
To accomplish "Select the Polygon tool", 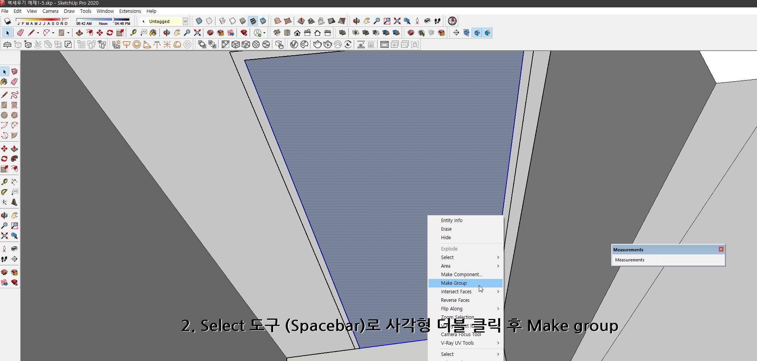I will point(14,115).
